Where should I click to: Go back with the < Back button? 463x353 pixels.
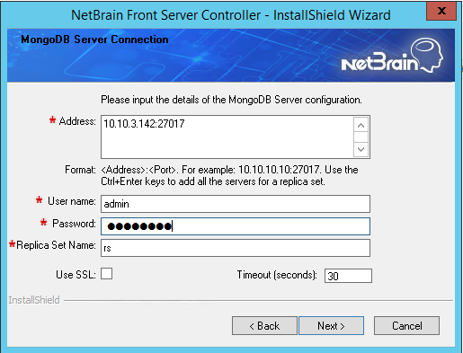coord(264,326)
